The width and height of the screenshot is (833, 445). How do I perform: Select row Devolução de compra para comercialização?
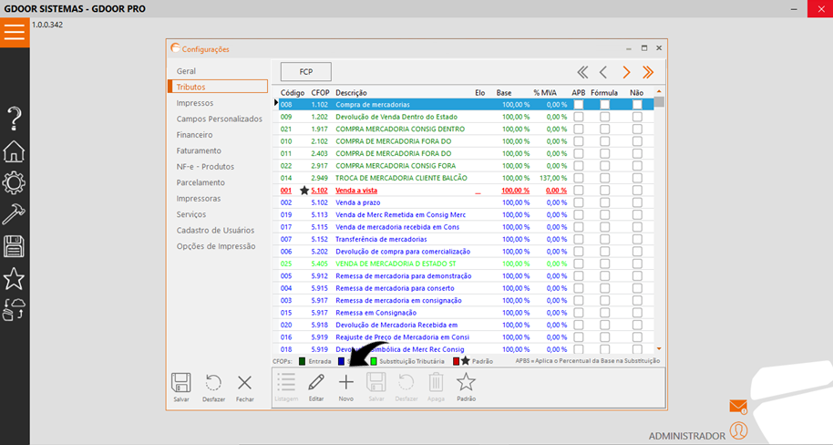tap(466, 252)
